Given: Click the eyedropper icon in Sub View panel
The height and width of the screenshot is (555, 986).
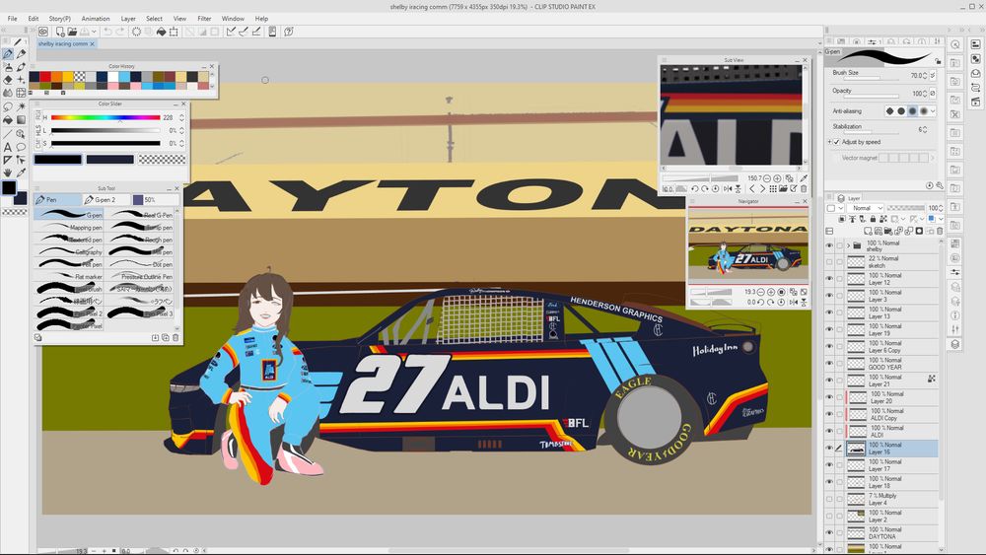Looking at the screenshot, I should 803,178.
